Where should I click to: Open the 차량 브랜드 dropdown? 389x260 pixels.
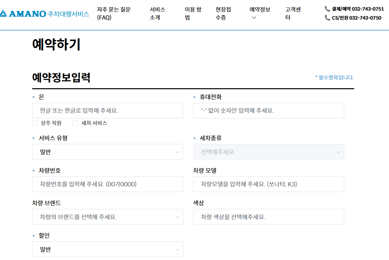pos(108,217)
